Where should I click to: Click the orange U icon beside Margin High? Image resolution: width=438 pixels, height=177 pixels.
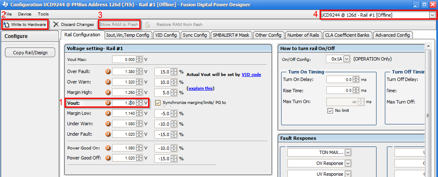pos(108,92)
